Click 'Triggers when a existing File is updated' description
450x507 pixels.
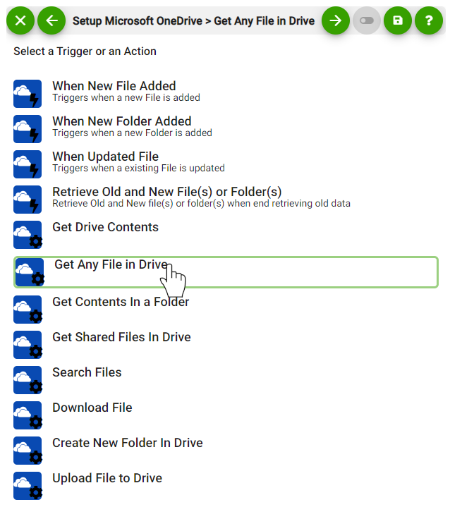coord(138,168)
